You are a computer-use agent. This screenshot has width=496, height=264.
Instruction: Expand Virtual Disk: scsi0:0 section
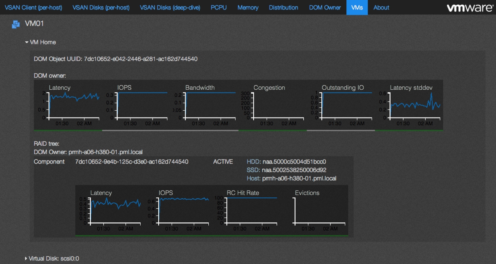(52, 259)
